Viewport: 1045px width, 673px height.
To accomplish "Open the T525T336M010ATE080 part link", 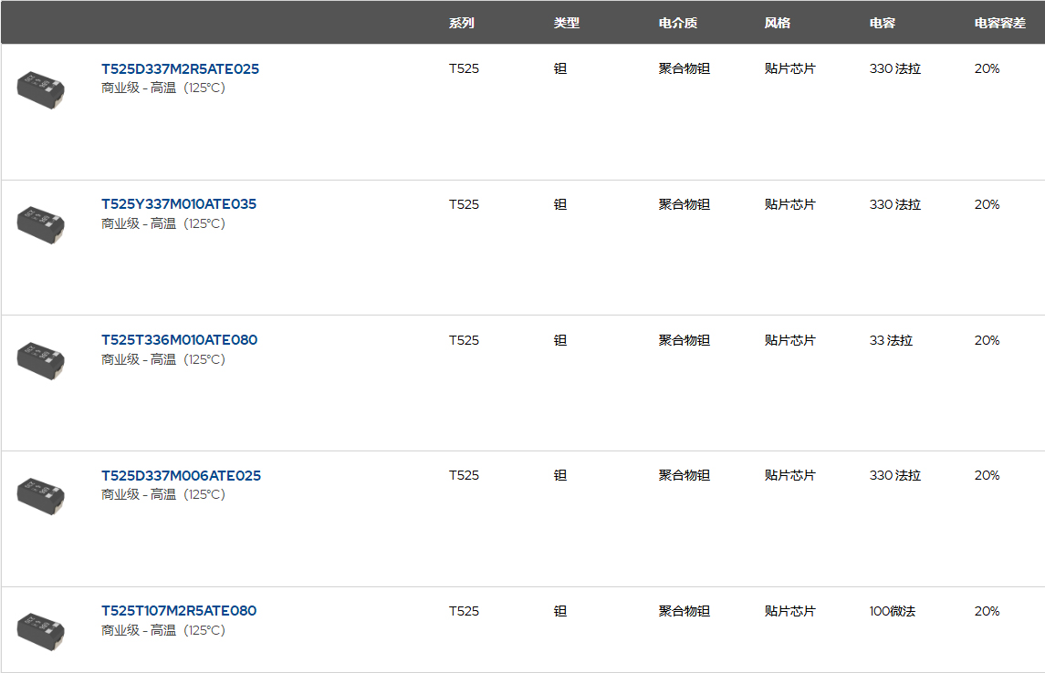I will (x=179, y=340).
